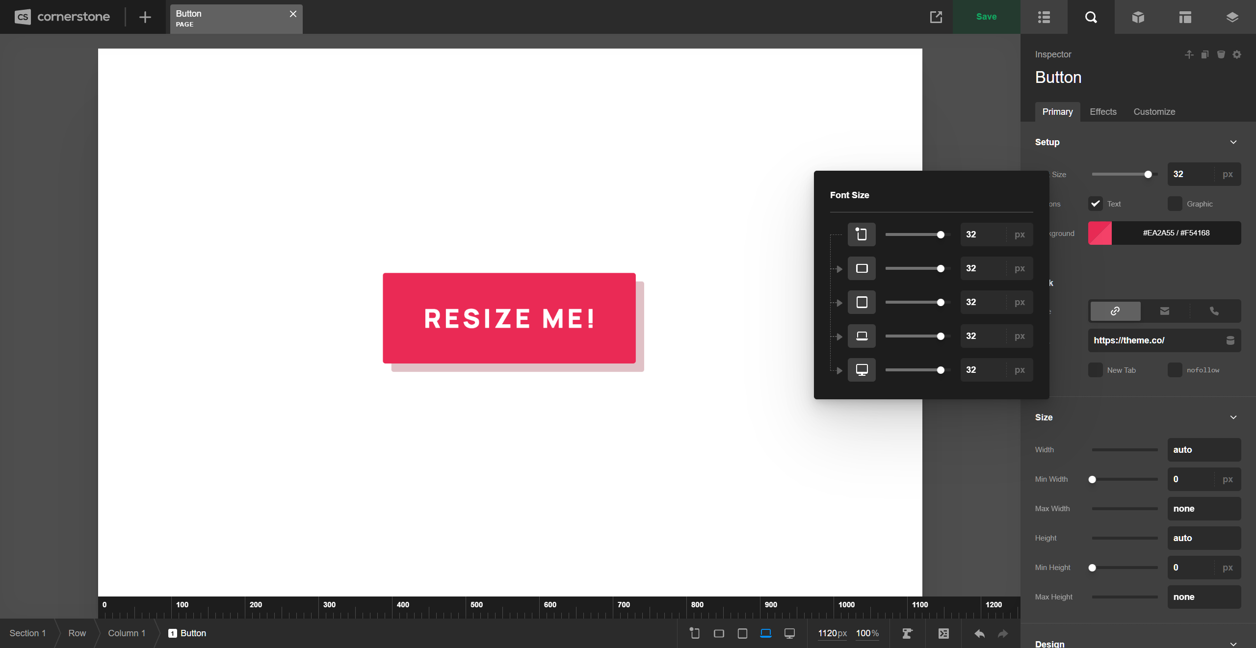Open the Customize tab
The width and height of the screenshot is (1256, 648).
point(1154,112)
